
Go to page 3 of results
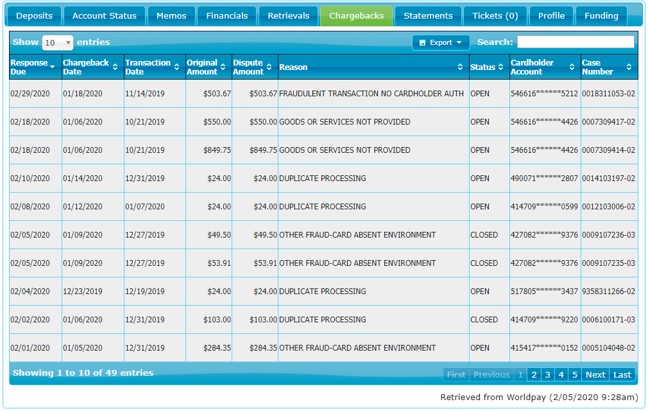click(x=547, y=375)
